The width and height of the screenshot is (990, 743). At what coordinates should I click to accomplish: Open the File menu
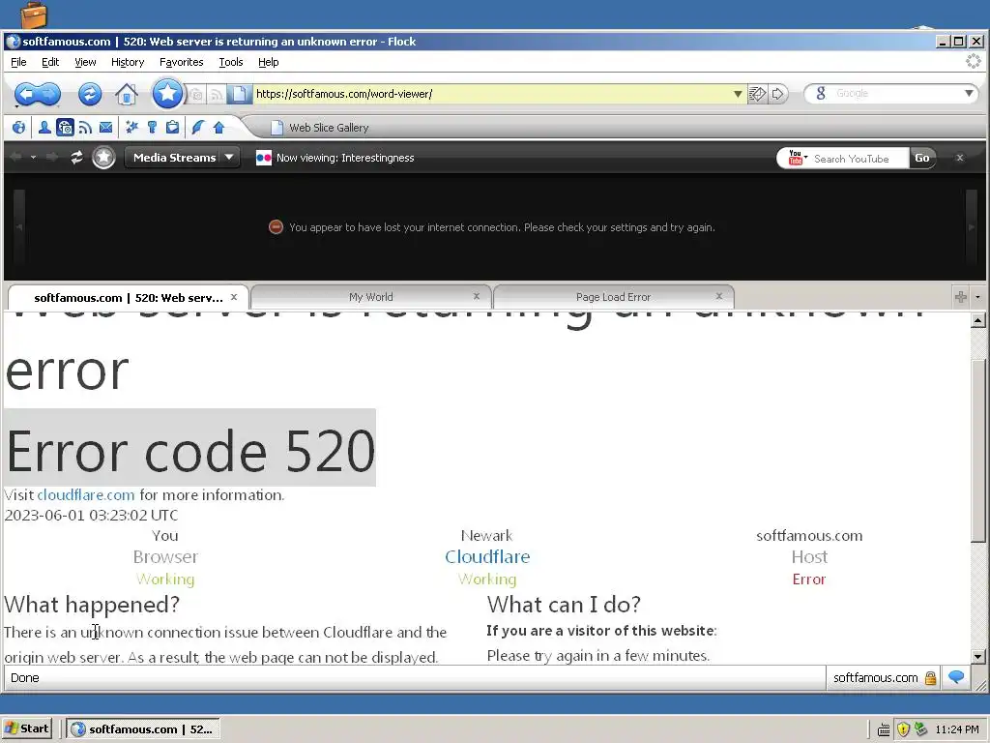(x=18, y=62)
